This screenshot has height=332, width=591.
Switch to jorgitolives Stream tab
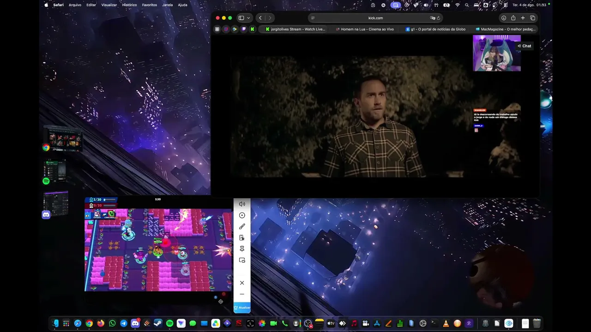click(x=295, y=29)
